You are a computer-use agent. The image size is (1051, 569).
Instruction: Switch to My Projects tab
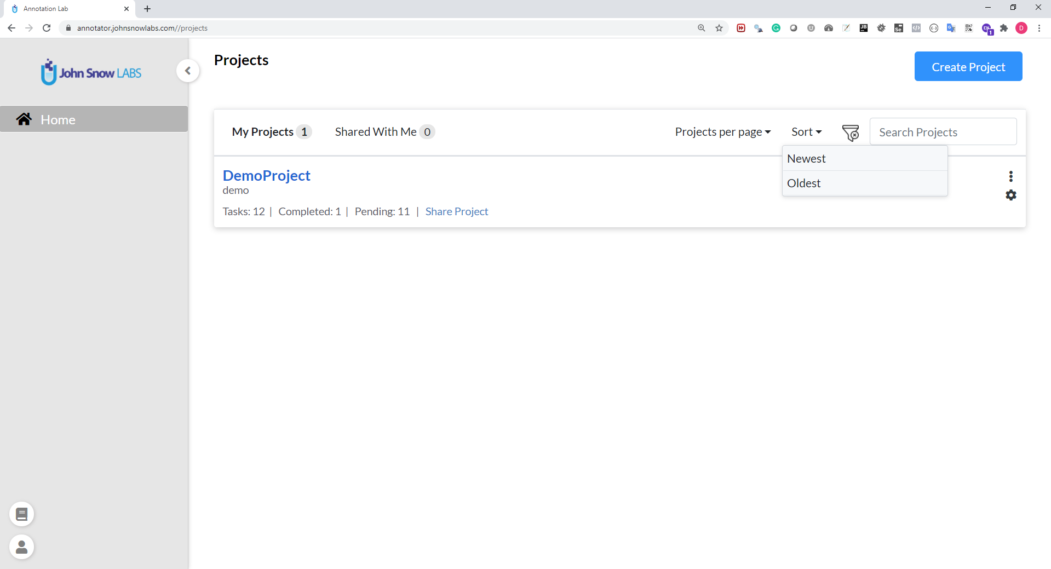(x=272, y=132)
